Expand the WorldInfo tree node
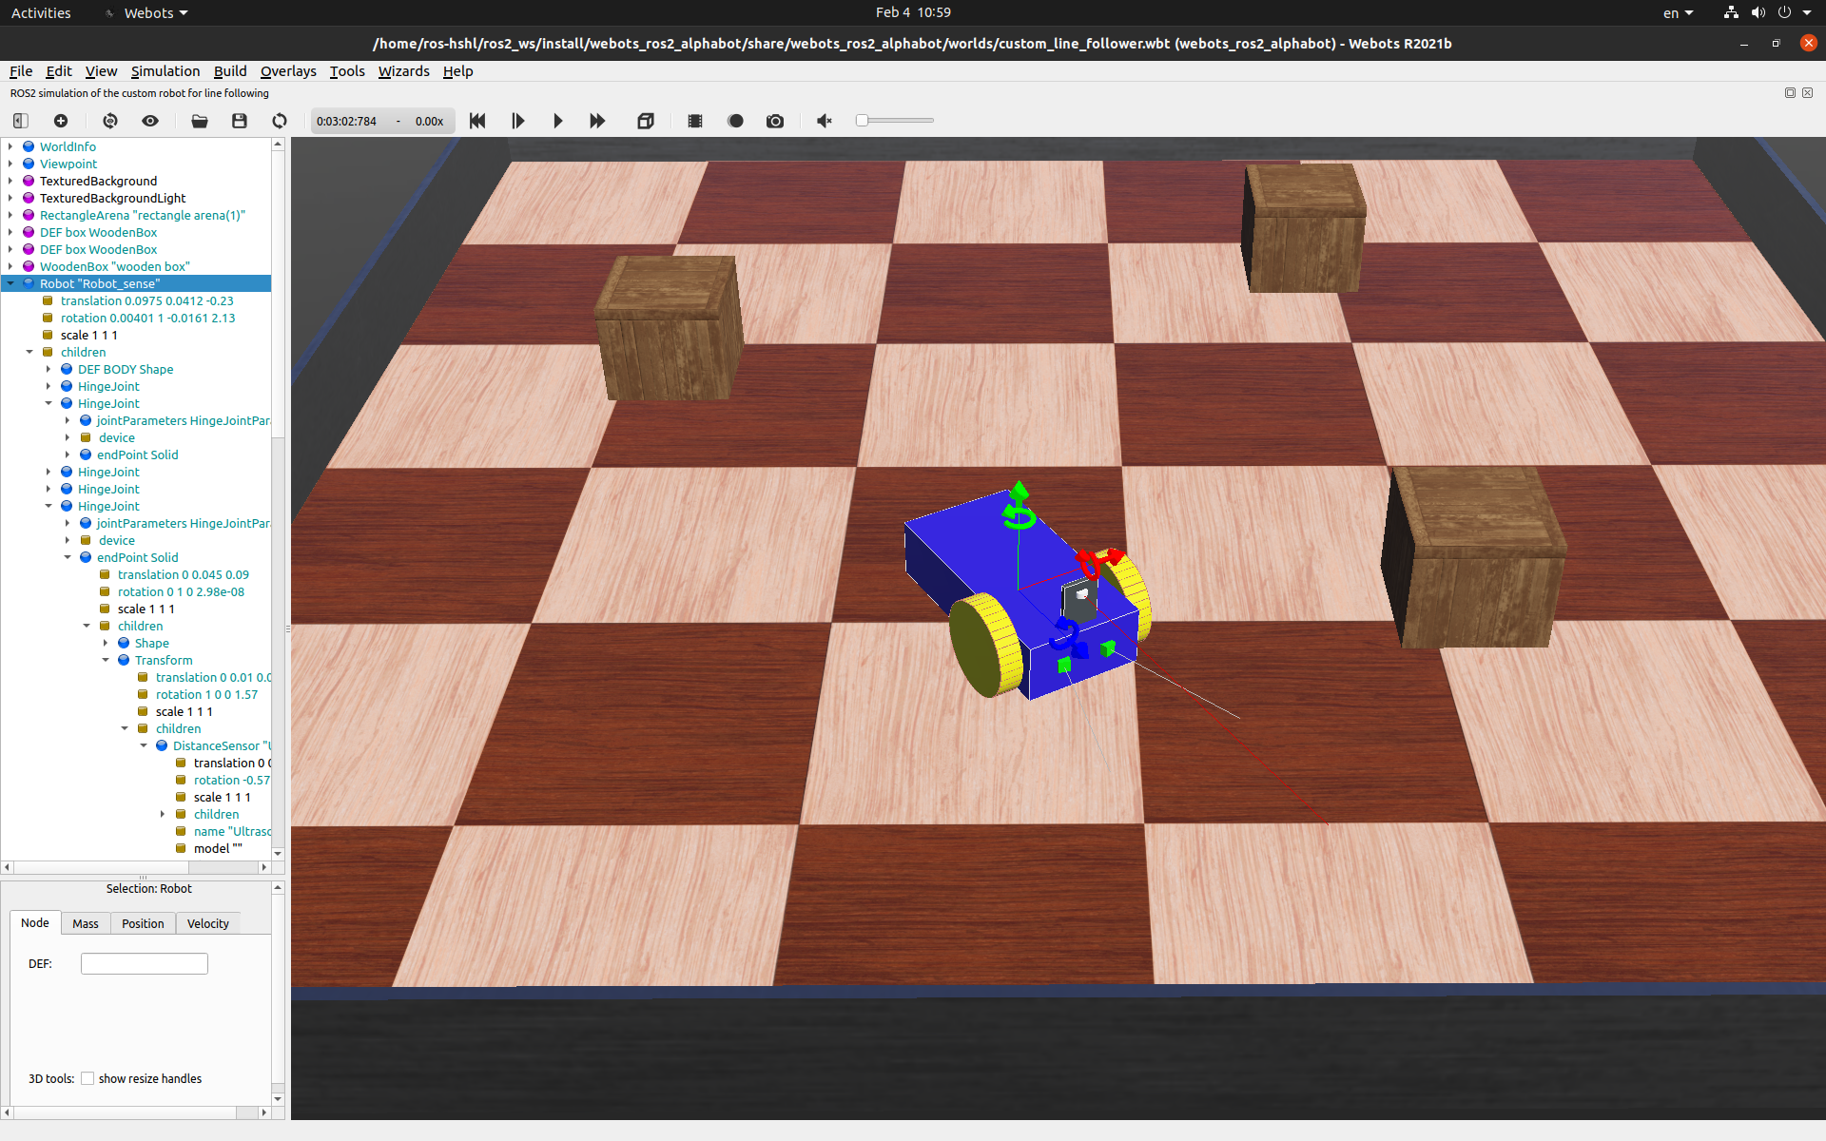Screen dimensions: 1826x1141 point(10,146)
